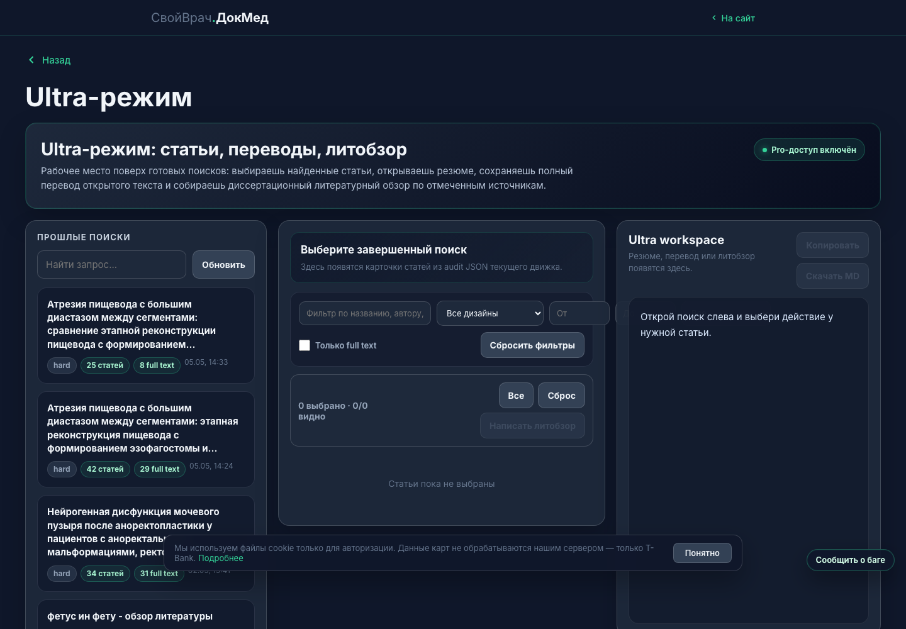Click the back chevron icon beside Назад
Viewport: 906px width, 629px height.
pos(31,60)
